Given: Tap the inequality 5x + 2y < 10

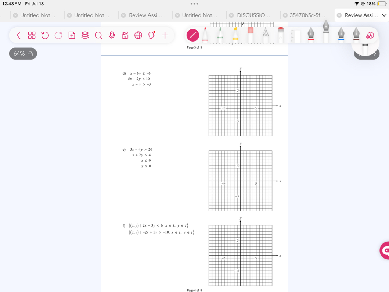Looking at the screenshot, I should (x=139, y=79).
